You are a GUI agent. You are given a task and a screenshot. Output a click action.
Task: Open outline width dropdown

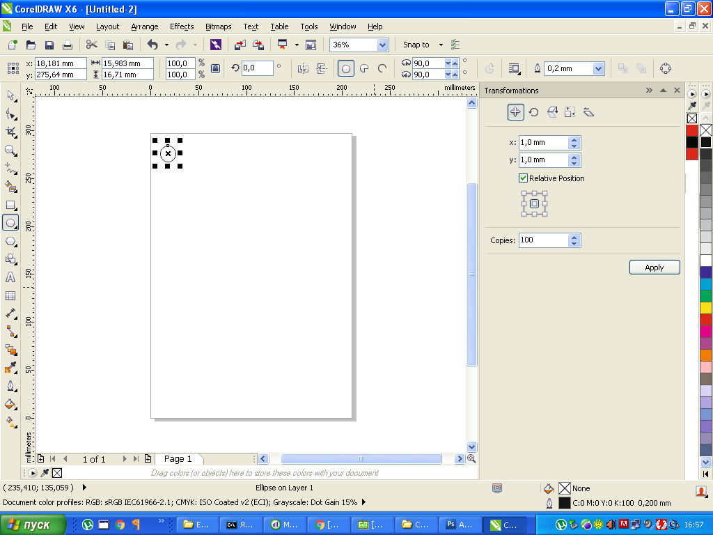click(x=598, y=69)
